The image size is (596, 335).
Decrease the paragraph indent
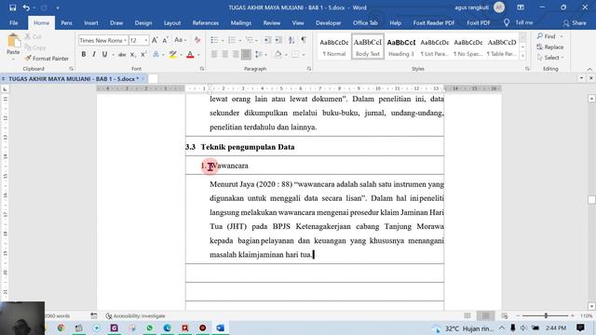(x=267, y=40)
